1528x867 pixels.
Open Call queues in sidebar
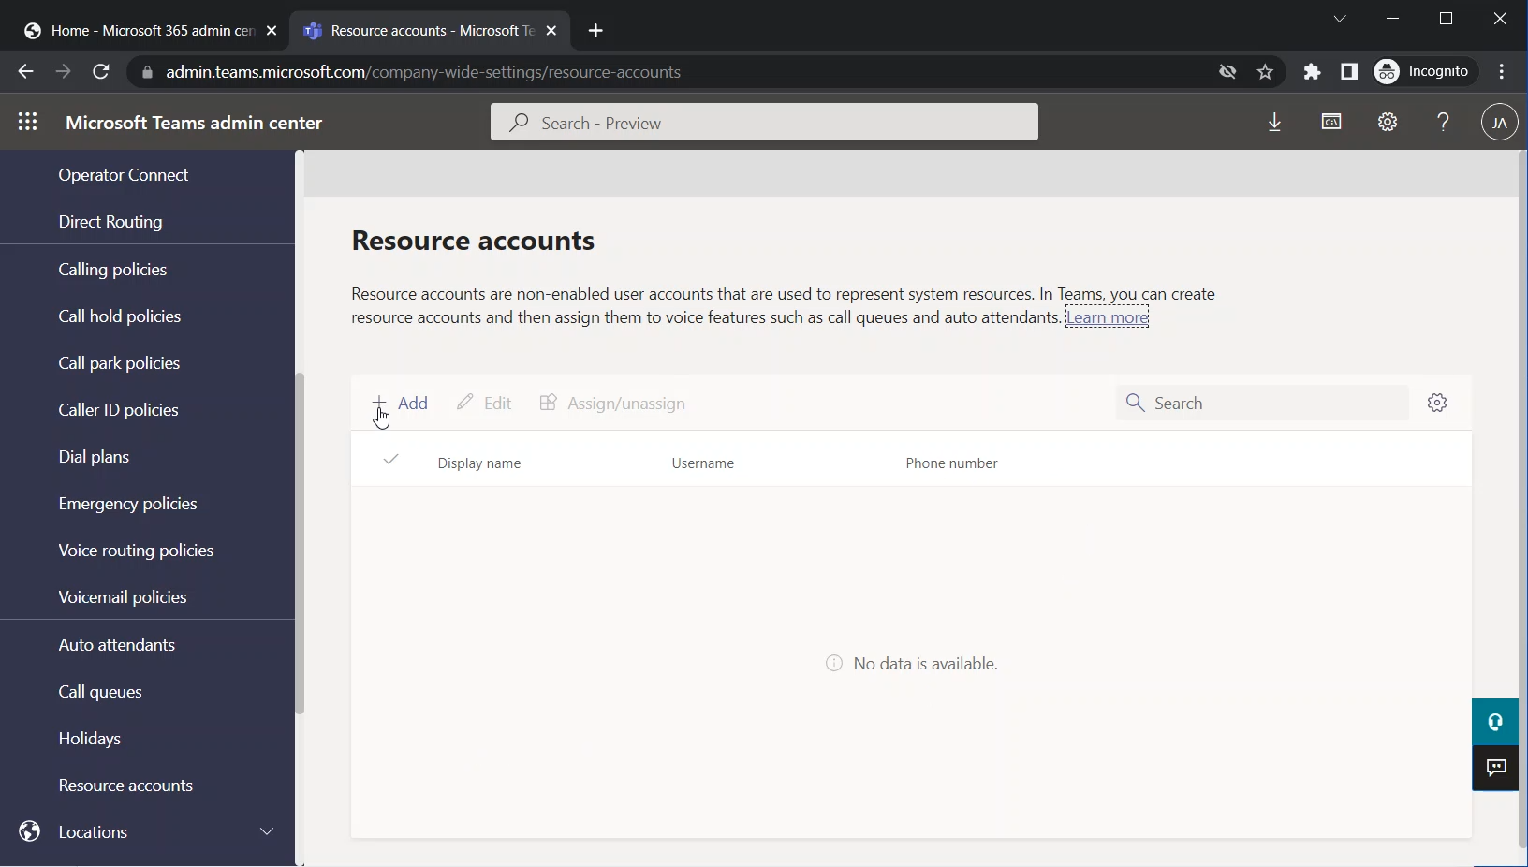(100, 692)
